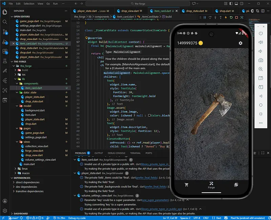Expand the direct dependencies node
Screen dimensions: 271x220
tap(27, 182)
